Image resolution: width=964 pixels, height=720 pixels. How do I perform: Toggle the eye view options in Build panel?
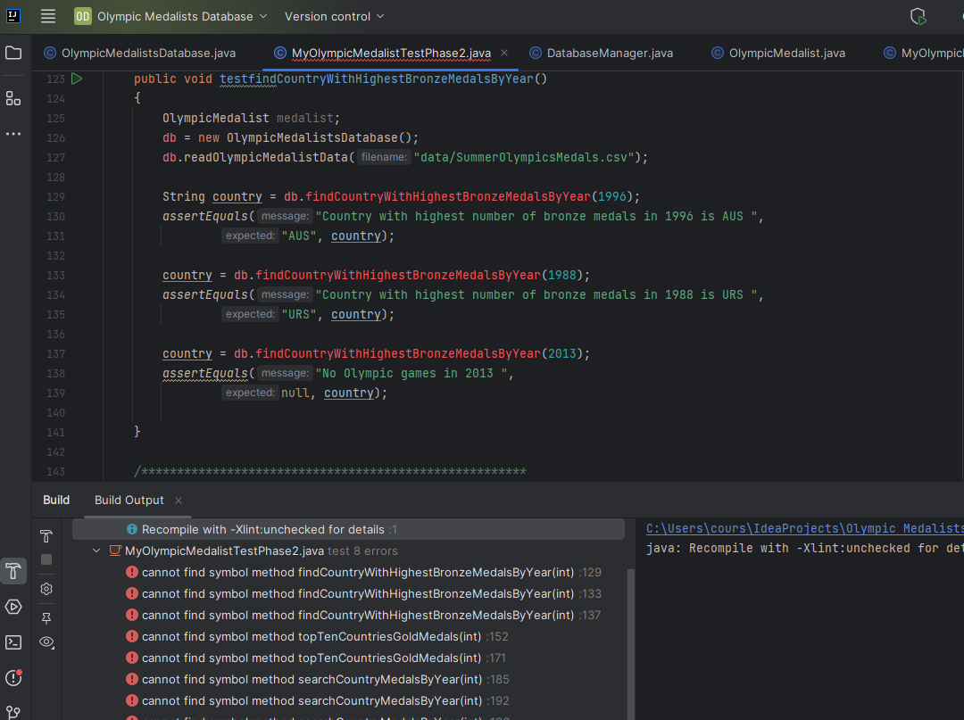pyautogui.click(x=46, y=642)
